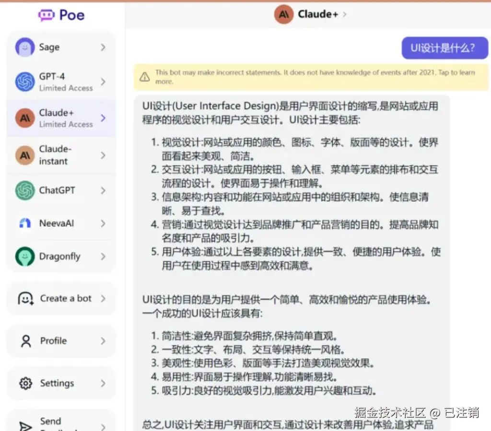This screenshot has height=431, width=491.
Task: Open the GPT-4 Limited Access chat
Action: [x=61, y=82]
